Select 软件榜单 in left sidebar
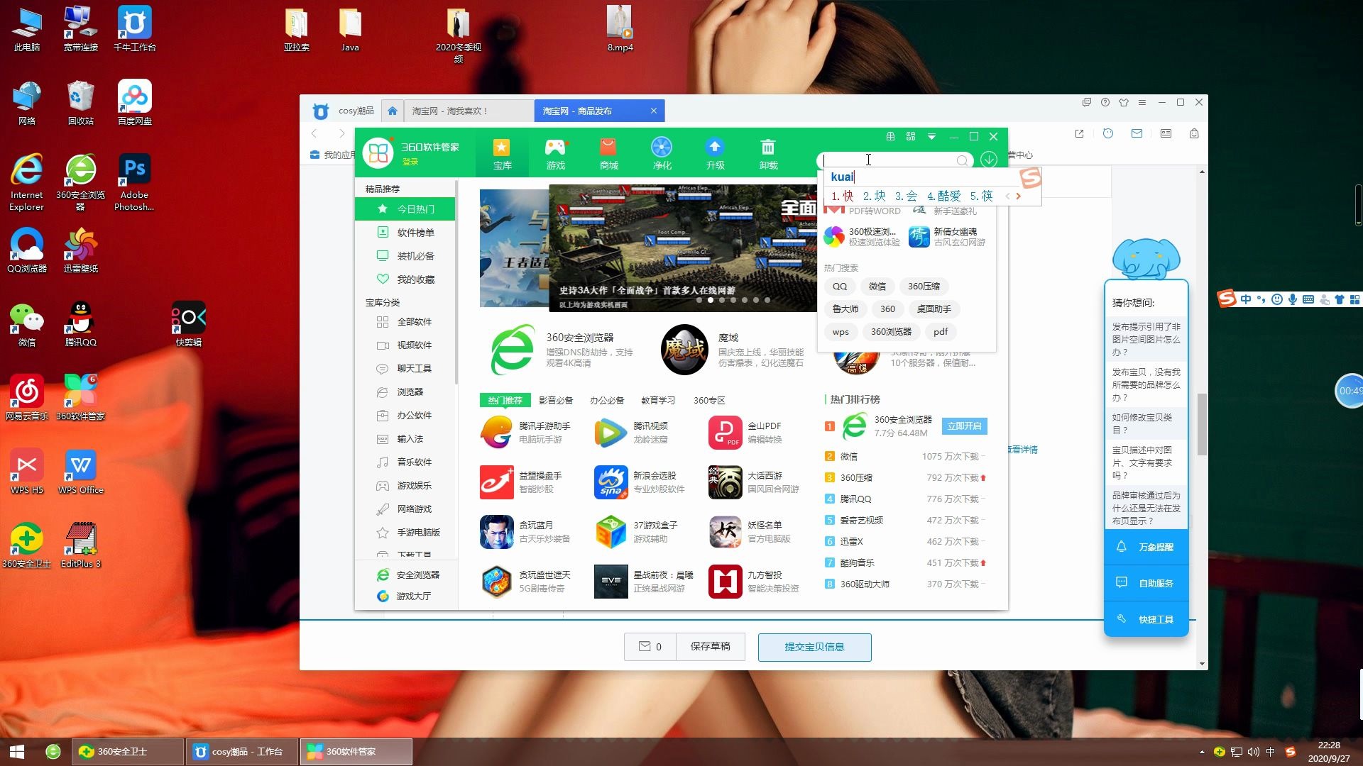This screenshot has height=766, width=1363. pos(415,233)
